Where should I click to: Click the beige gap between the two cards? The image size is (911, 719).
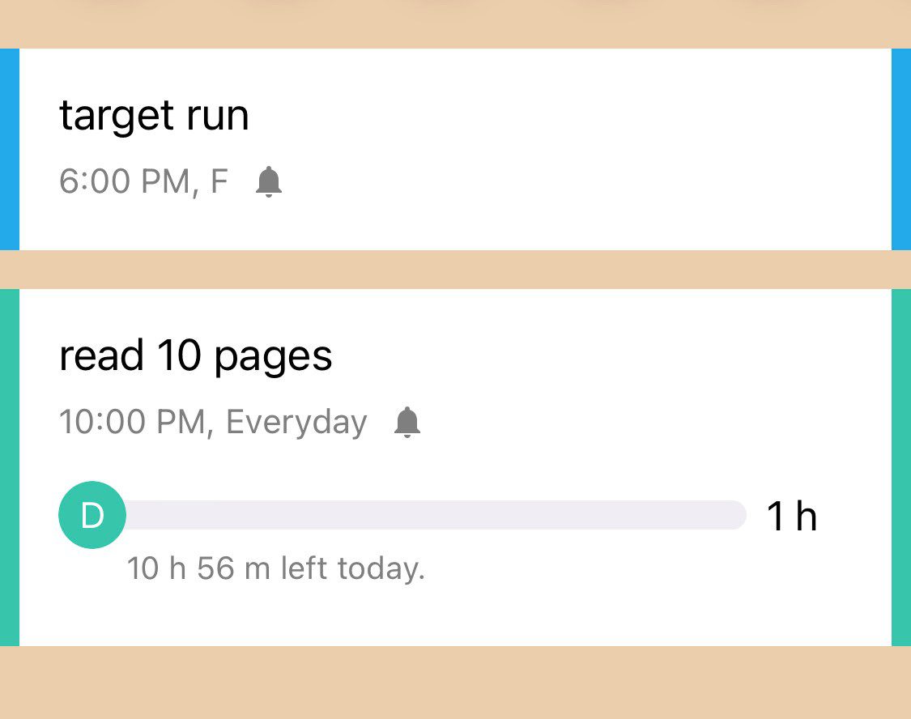point(455,270)
